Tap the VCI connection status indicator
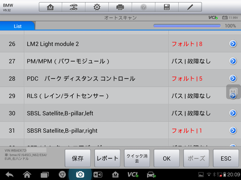This screenshot has height=180, width=241. pos(213,17)
